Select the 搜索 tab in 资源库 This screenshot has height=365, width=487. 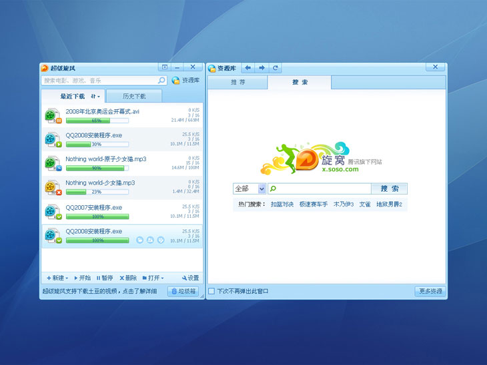click(300, 82)
